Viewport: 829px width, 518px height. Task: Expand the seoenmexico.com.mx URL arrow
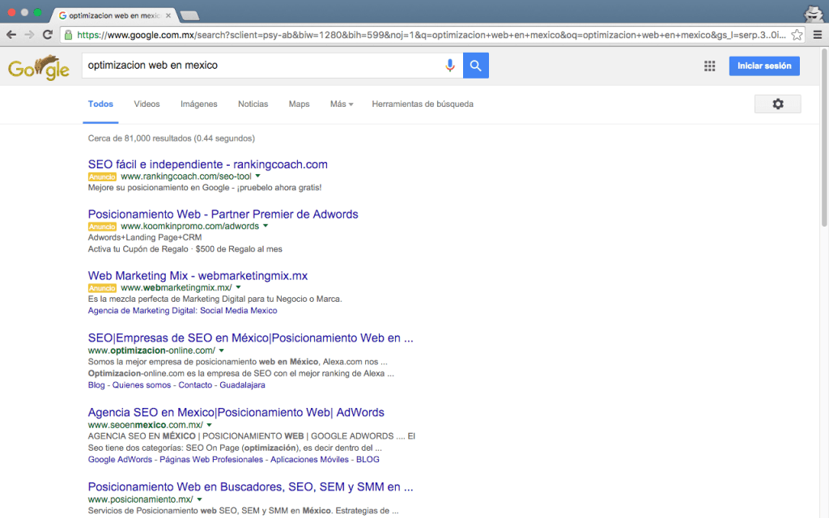point(210,425)
